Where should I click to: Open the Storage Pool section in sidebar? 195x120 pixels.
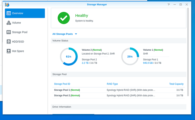pos(25,32)
